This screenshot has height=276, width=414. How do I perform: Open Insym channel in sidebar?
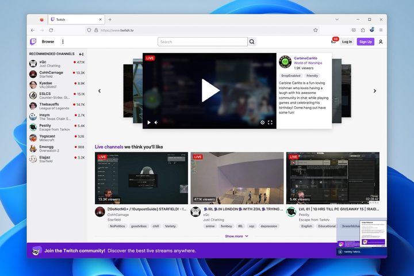pos(57,117)
